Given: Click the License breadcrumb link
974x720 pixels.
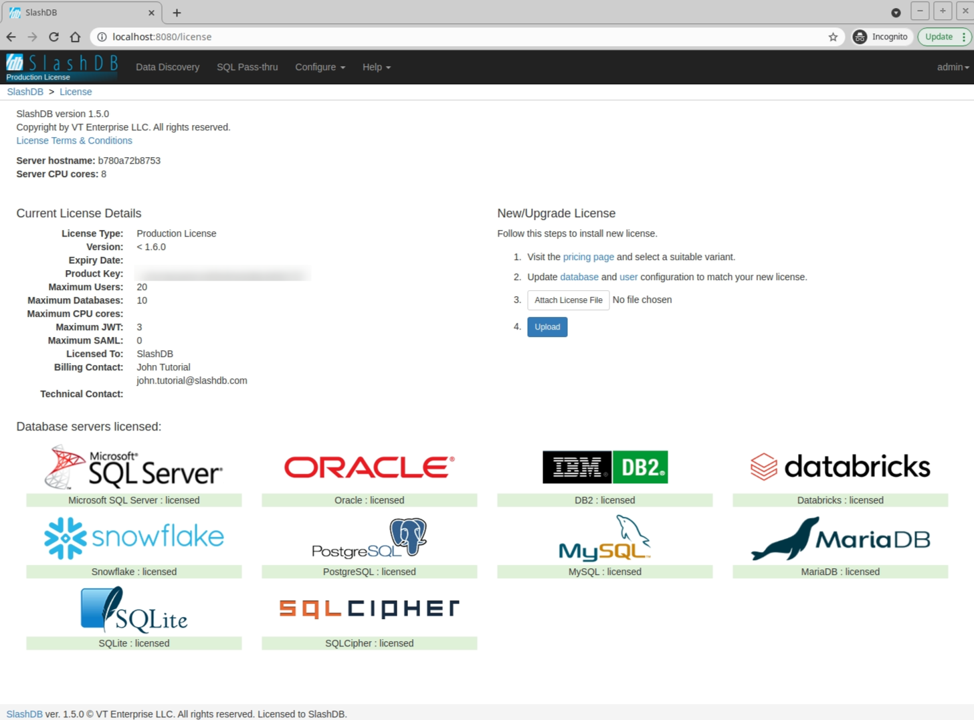Looking at the screenshot, I should (x=76, y=92).
